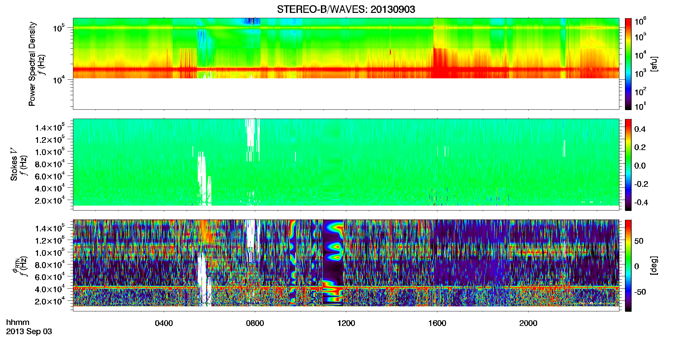Viewport: 692px width, 357px height.
Task: Click the smooth interpolated band before 1200 in phi panel
Action: point(333,263)
